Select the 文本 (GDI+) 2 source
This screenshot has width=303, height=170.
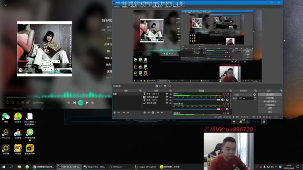click(154, 94)
